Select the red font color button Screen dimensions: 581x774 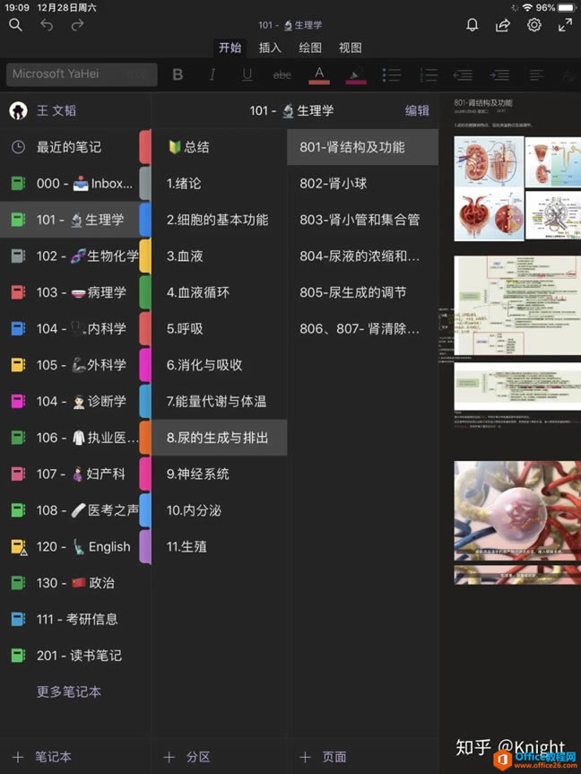click(x=319, y=75)
